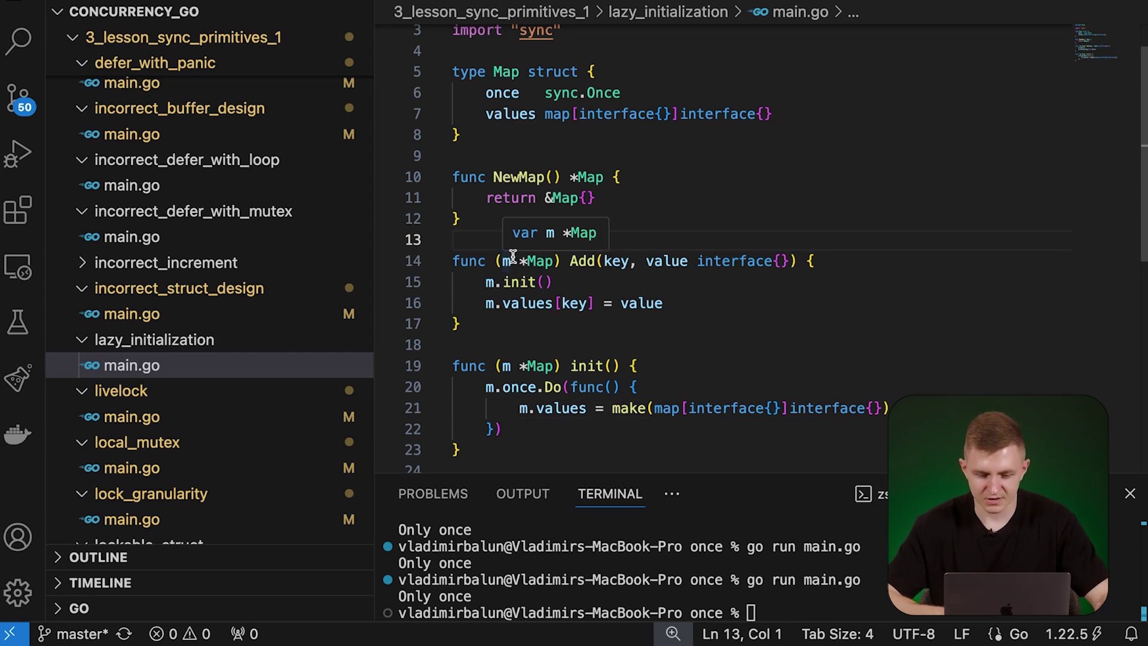Switch to the PROBLEMS tab
Viewport: 1148px width, 646px height.
(x=433, y=494)
